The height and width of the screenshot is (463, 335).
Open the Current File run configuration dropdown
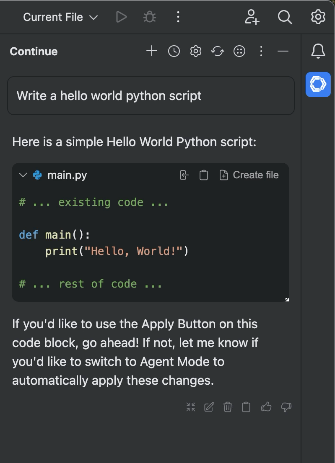click(60, 17)
